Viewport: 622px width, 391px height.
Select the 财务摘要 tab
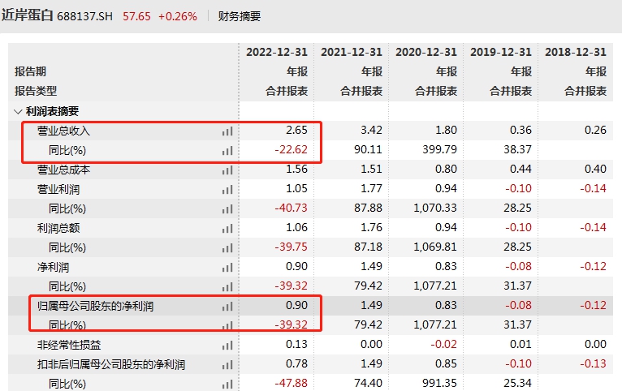point(240,16)
